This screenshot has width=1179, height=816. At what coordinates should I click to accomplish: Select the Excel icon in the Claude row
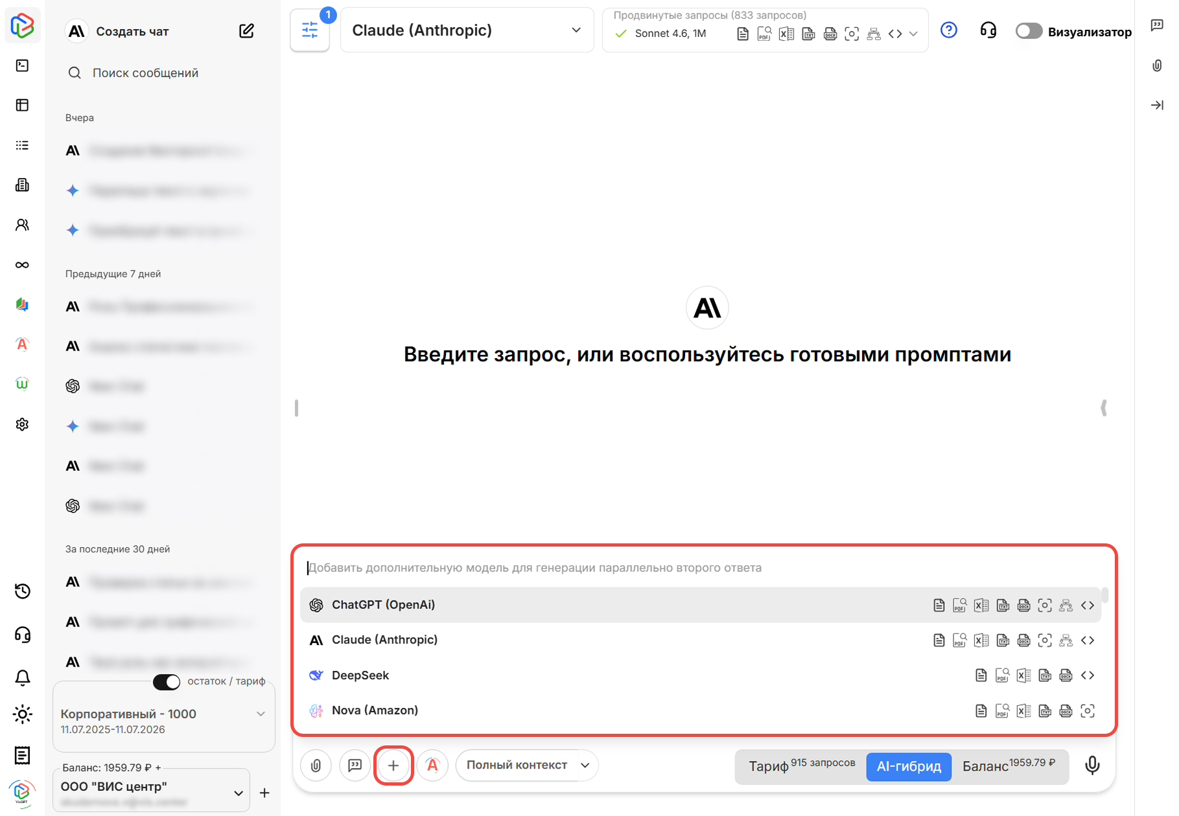coord(981,640)
